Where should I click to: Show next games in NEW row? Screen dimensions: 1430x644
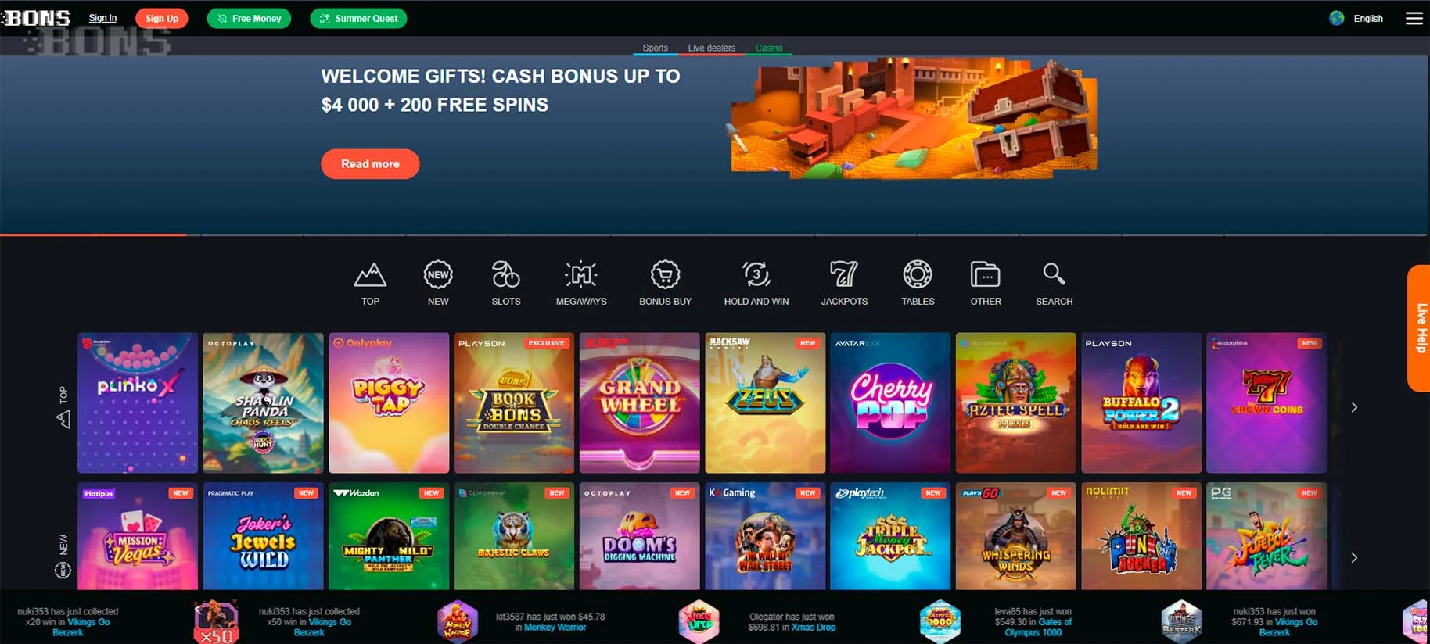point(1354,557)
